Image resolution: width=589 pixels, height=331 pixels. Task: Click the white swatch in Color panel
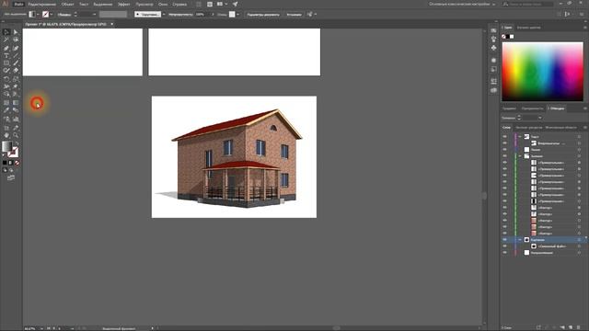pyautogui.click(x=512, y=37)
